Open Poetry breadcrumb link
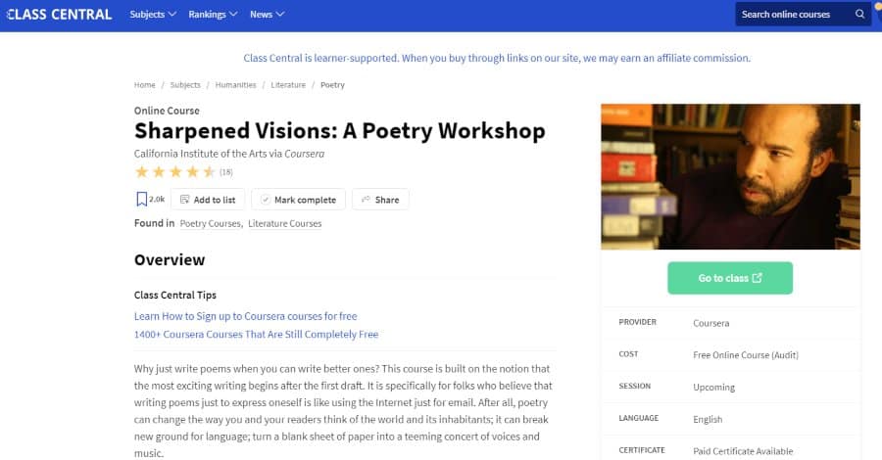 332,85
